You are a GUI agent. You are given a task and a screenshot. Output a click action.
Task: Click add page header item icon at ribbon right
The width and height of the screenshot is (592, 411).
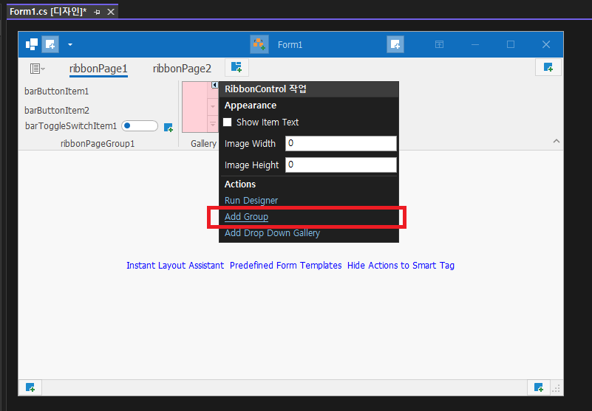coord(548,67)
